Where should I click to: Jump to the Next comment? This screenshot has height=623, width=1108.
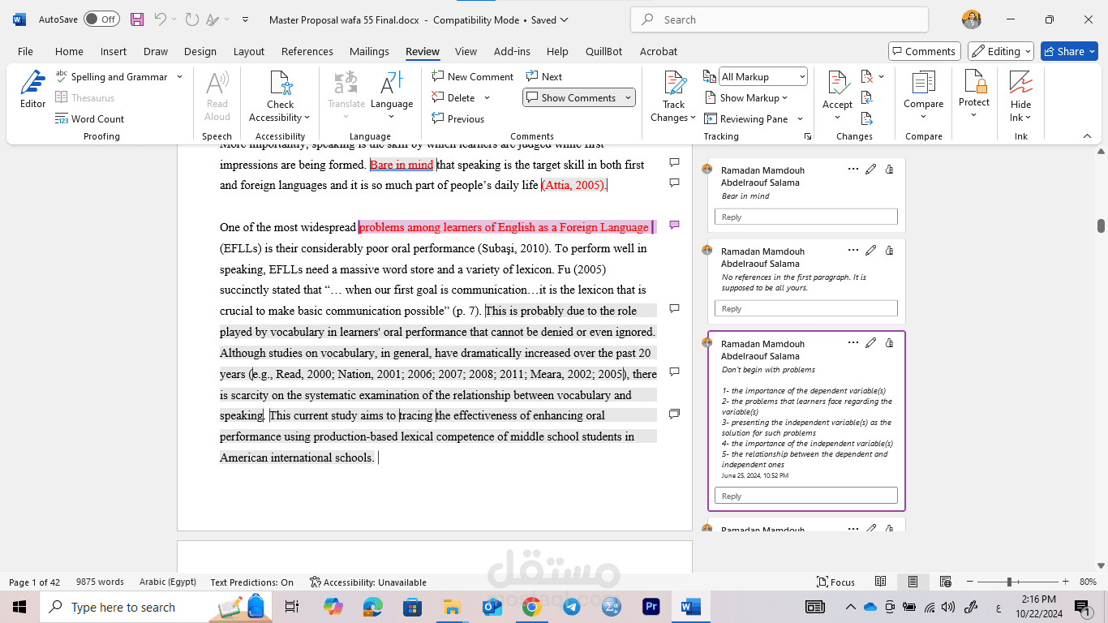click(544, 76)
